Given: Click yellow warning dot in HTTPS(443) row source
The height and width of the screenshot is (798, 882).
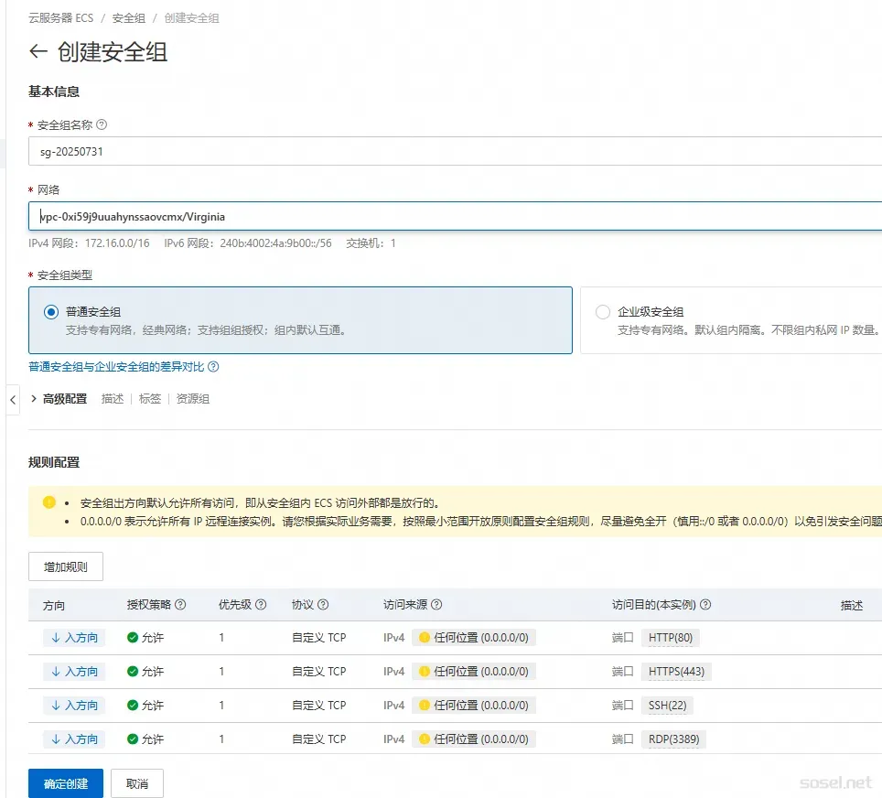Looking at the screenshot, I should pyautogui.click(x=425, y=672).
